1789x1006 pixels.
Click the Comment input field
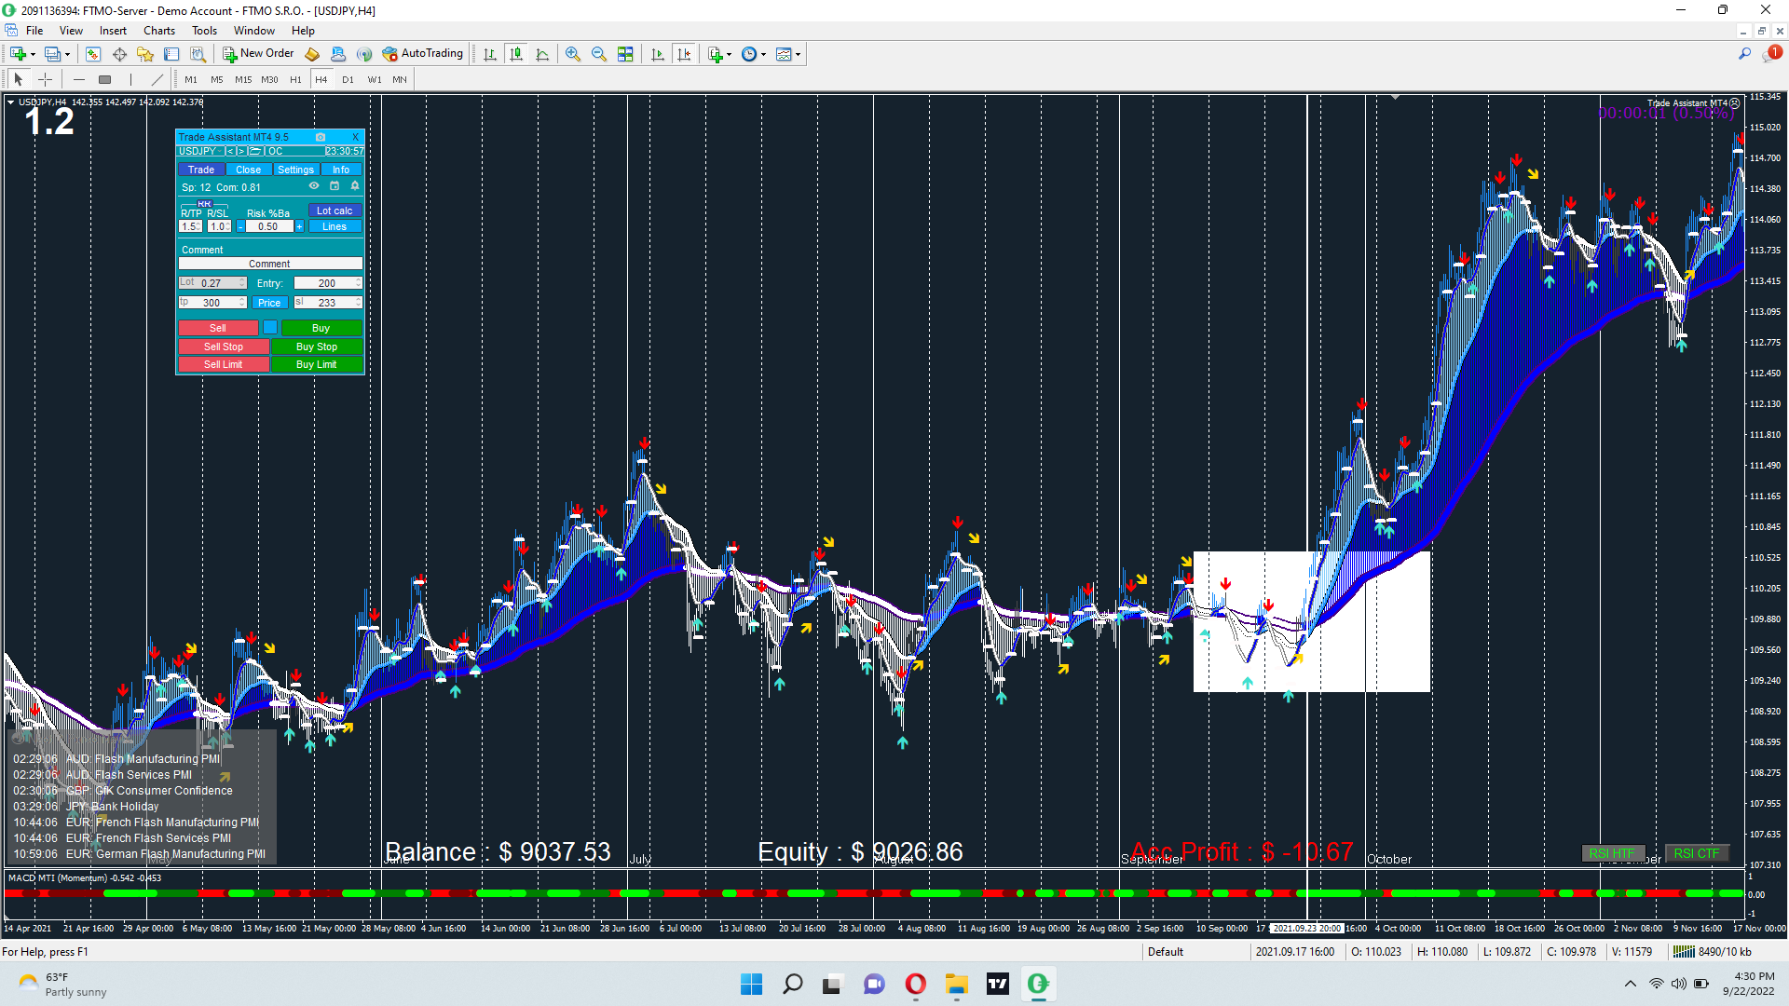269,264
